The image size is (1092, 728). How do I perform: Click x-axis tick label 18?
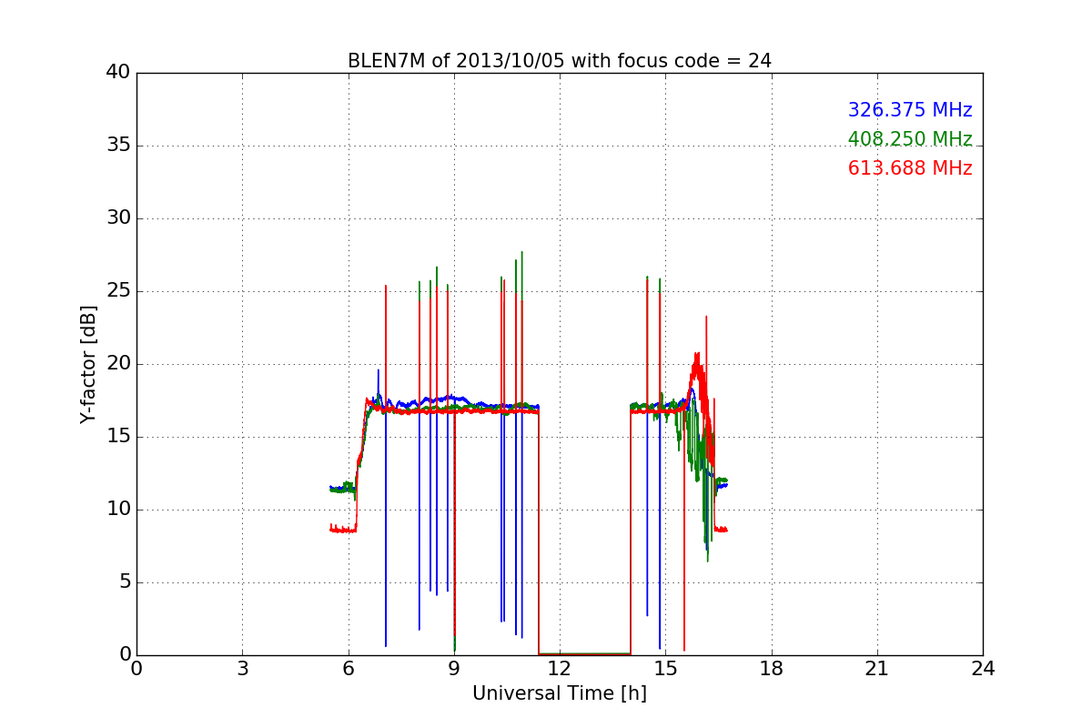[x=772, y=669]
